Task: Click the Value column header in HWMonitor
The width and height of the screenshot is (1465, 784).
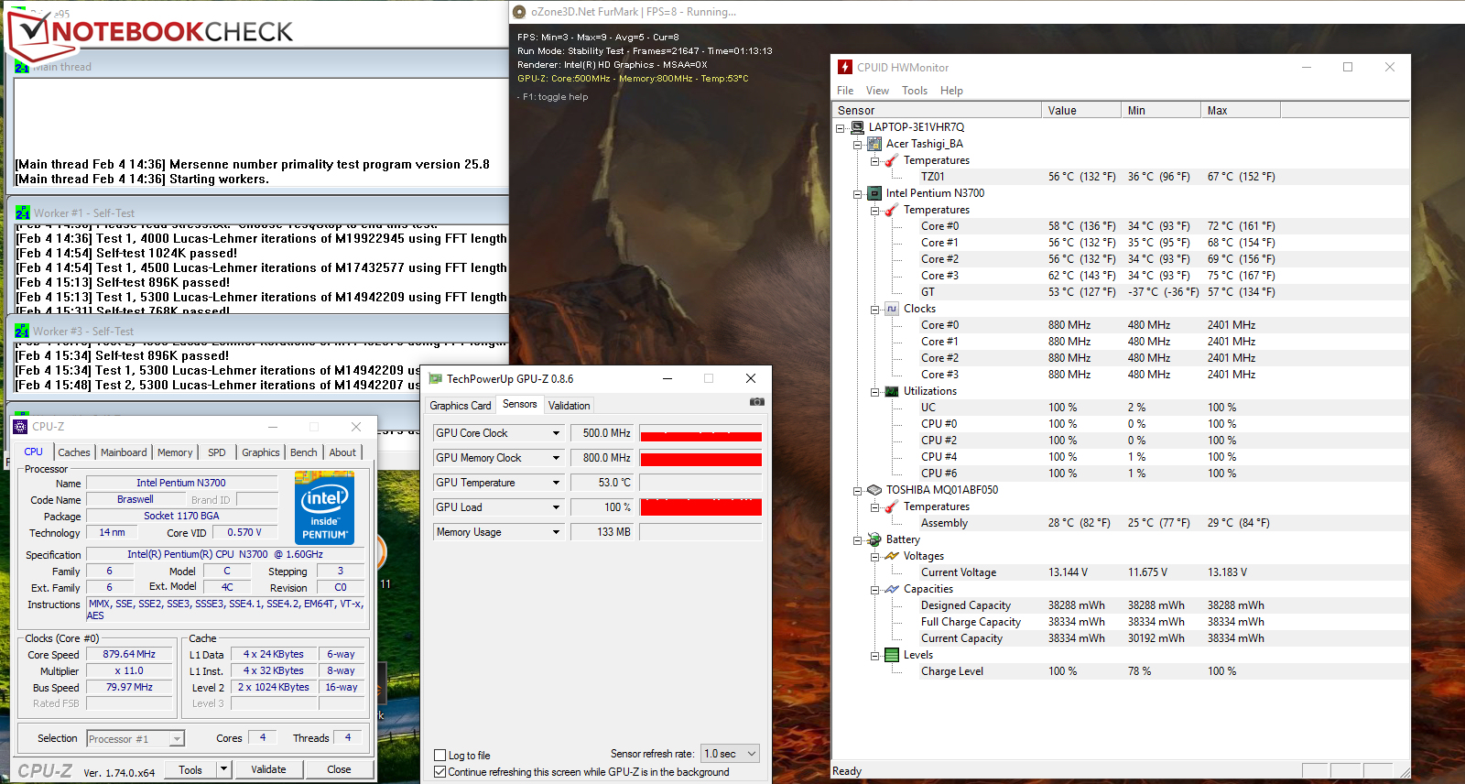Action: pyautogui.click(x=1081, y=110)
